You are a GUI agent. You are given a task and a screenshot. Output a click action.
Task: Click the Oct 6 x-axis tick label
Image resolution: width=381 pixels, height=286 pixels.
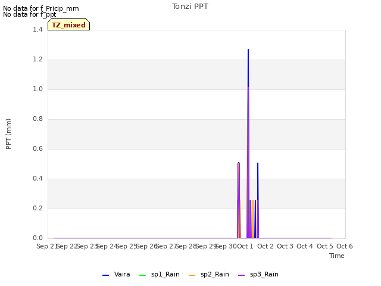coord(345,246)
